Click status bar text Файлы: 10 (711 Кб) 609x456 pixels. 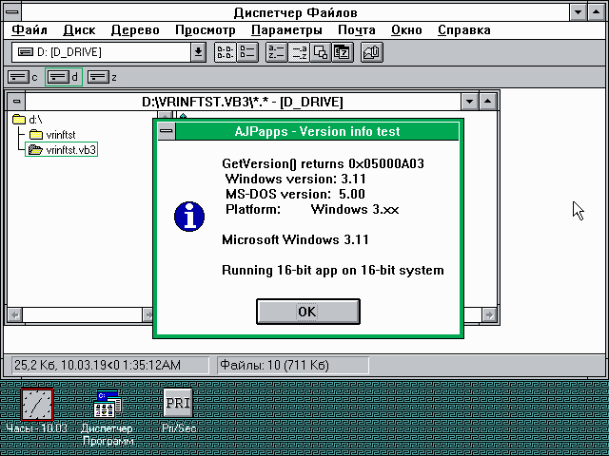pyautogui.click(x=274, y=365)
